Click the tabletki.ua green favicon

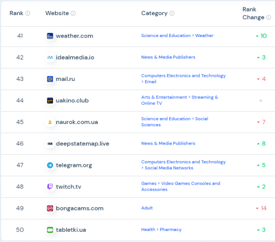pos(50,230)
